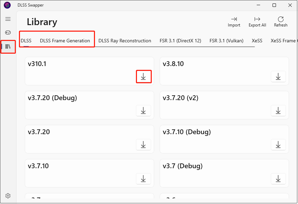Click the v3.7.10 (Debug) label
Image resolution: width=298 pixels, height=204 pixels.
point(187,132)
